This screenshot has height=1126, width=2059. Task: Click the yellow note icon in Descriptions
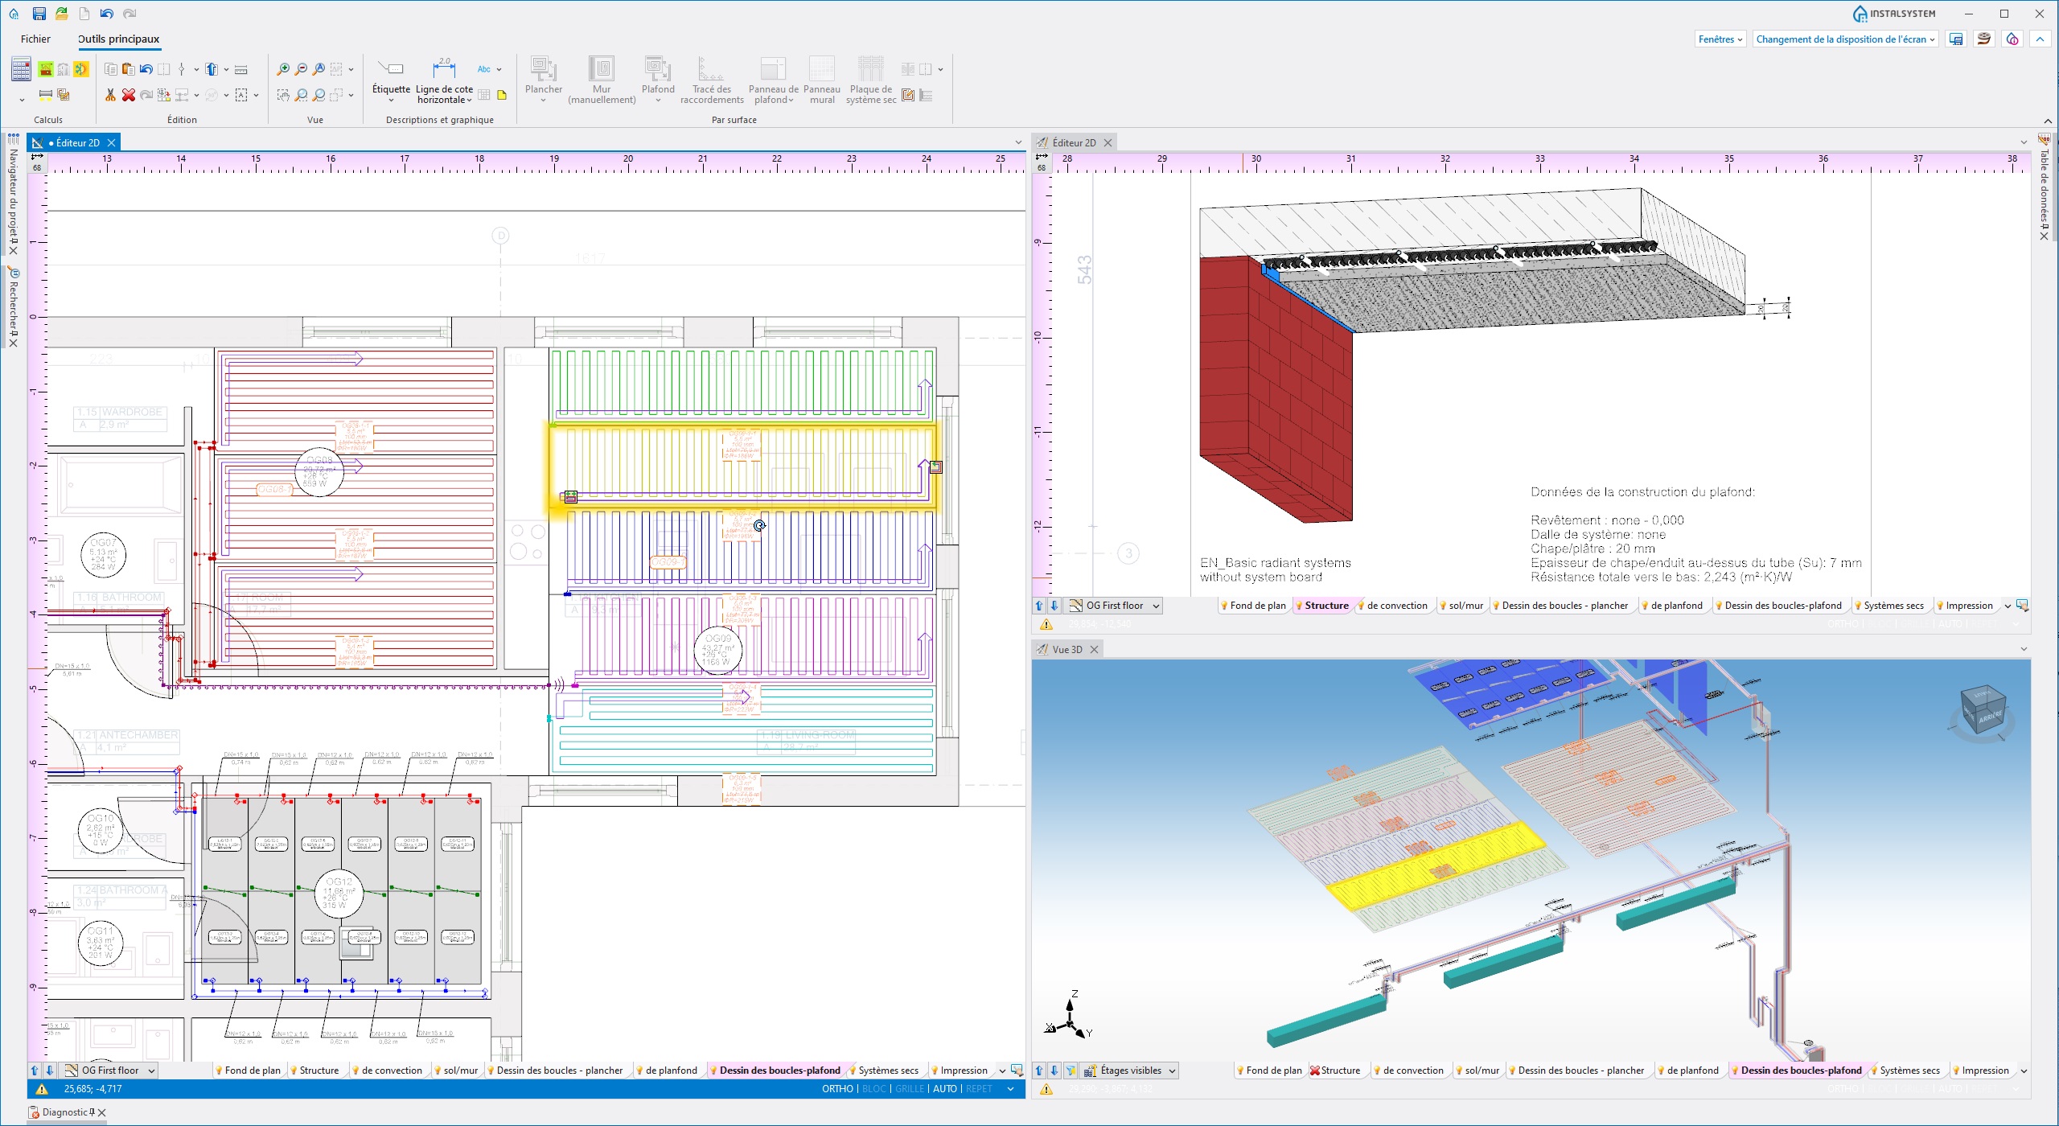[x=502, y=95]
